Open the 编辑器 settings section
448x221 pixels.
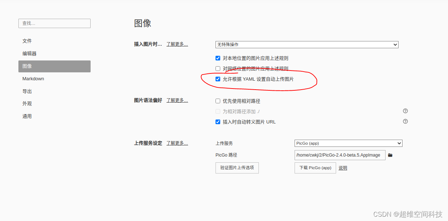pyautogui.click(x=29, y=54)
